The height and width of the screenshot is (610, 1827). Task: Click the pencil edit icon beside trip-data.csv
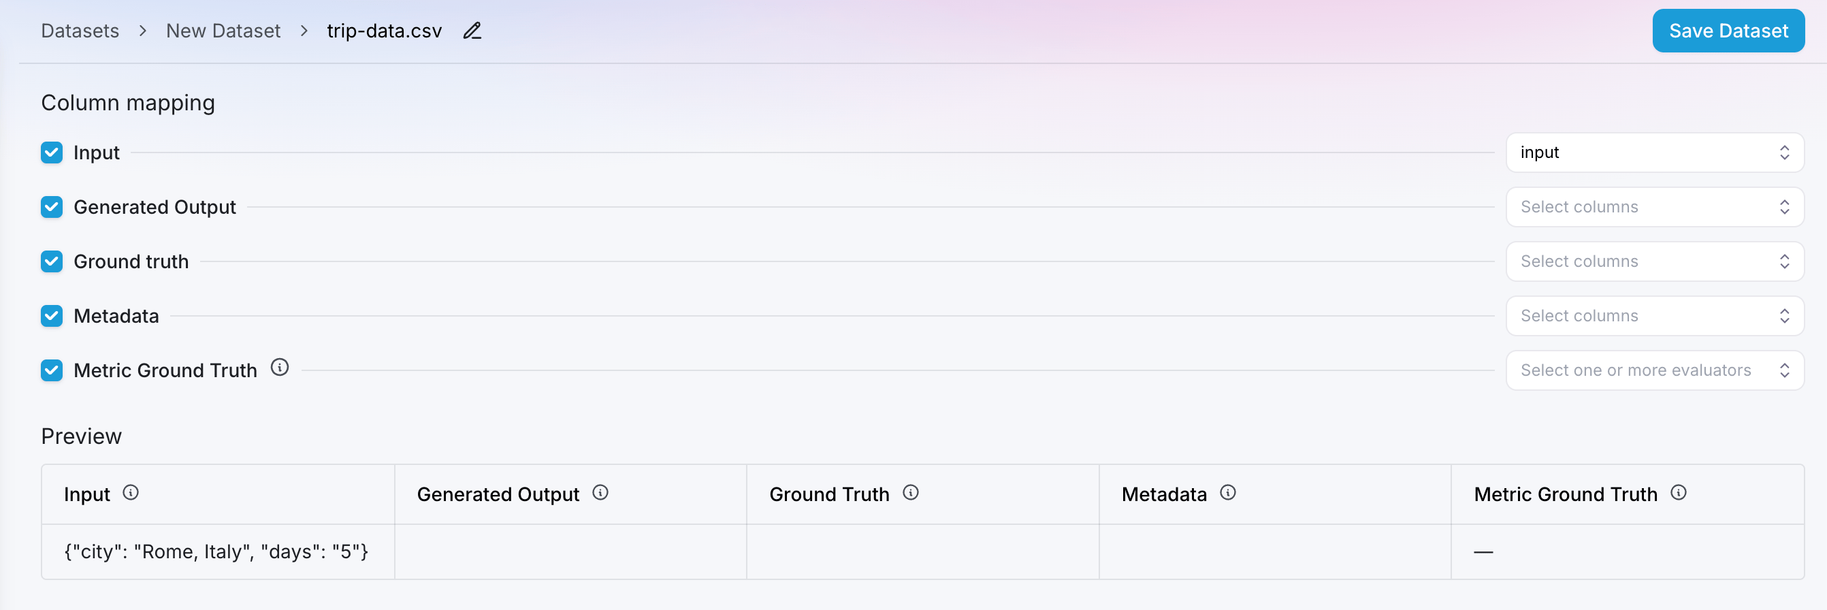472,31
